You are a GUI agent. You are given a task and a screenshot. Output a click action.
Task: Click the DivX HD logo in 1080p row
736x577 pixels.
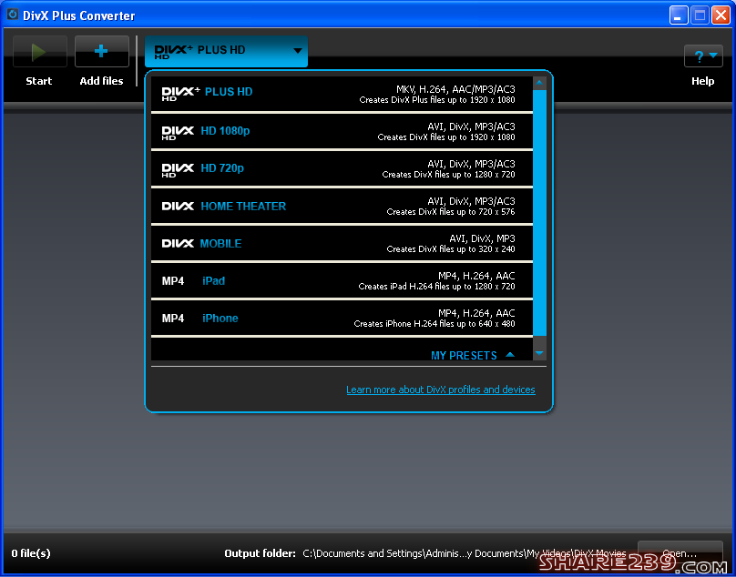pos(178,133)
